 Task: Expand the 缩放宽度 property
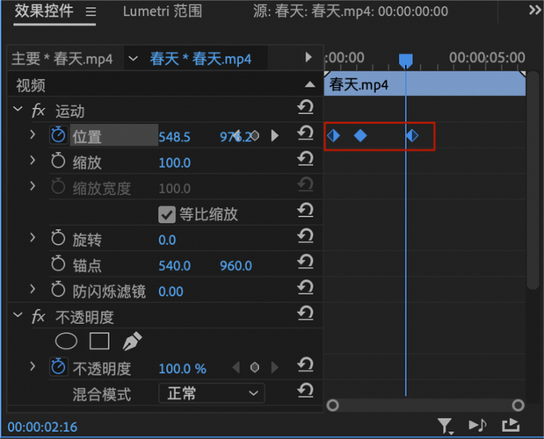click(x=33, y=186)
